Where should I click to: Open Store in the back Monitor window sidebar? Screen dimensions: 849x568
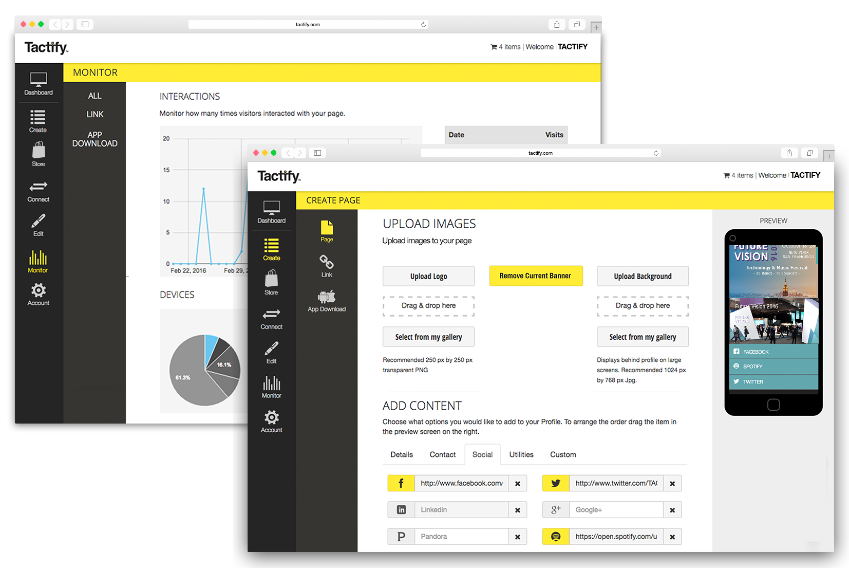(x=39, y=154)
